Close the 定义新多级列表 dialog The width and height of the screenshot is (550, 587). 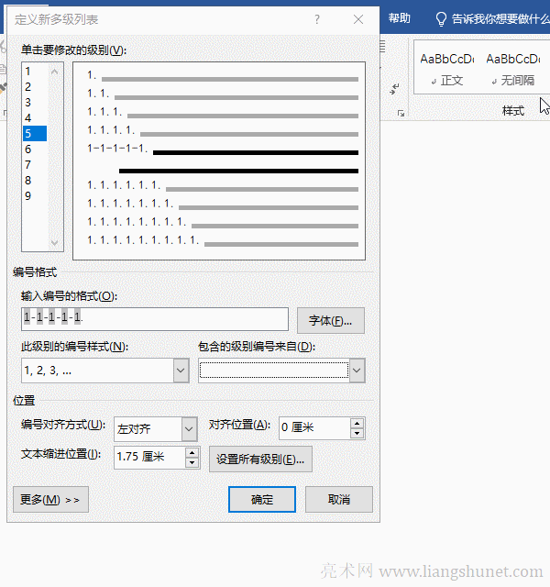pyautogui.click(x=357, y=18)
